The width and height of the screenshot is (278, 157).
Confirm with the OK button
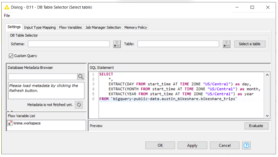(160, 146)
